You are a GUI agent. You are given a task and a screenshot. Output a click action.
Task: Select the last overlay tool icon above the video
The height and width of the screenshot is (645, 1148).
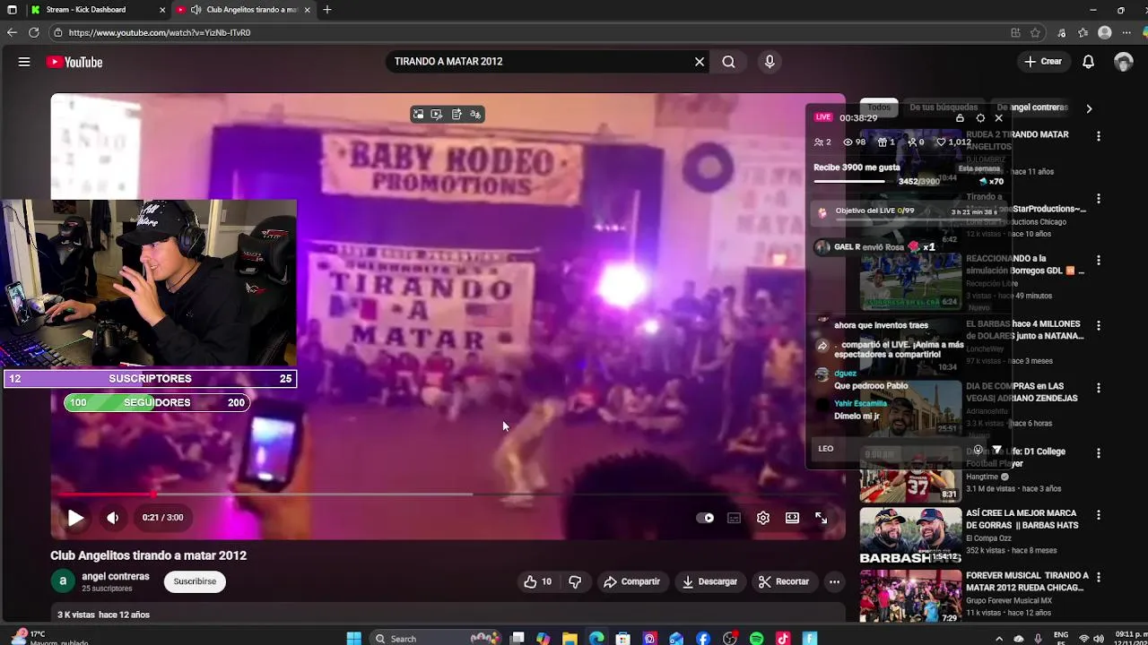(475, 114)
